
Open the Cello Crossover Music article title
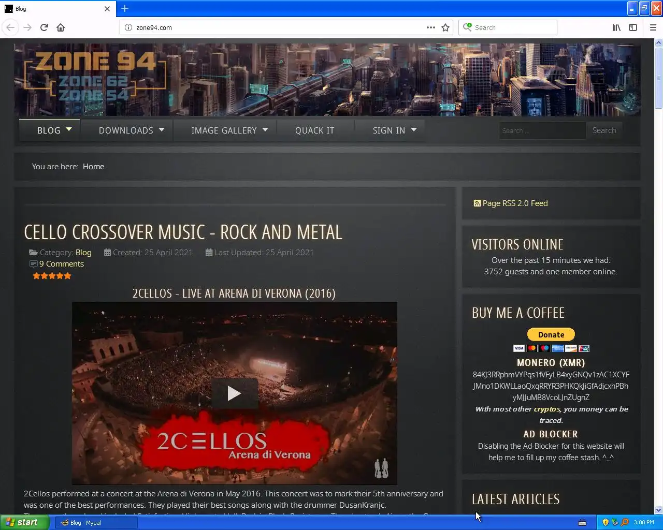point(183,232)
